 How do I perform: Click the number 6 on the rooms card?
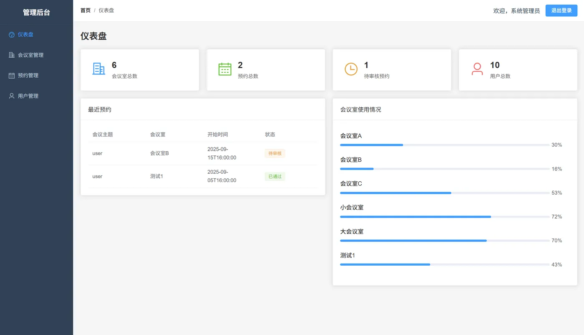pos(114,65)
